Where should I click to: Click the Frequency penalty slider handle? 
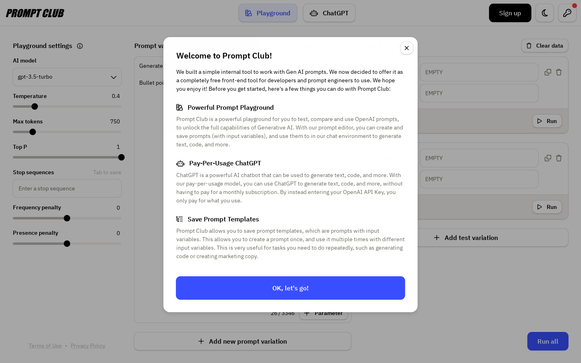pyautogui.click(x=67, y=218)
